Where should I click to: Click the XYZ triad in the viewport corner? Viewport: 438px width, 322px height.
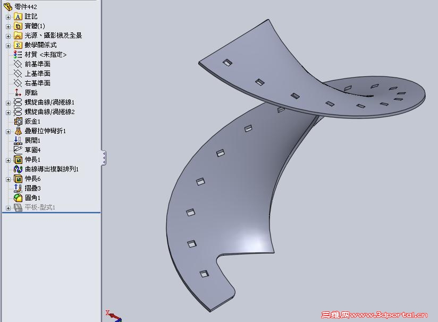point(114,316)
